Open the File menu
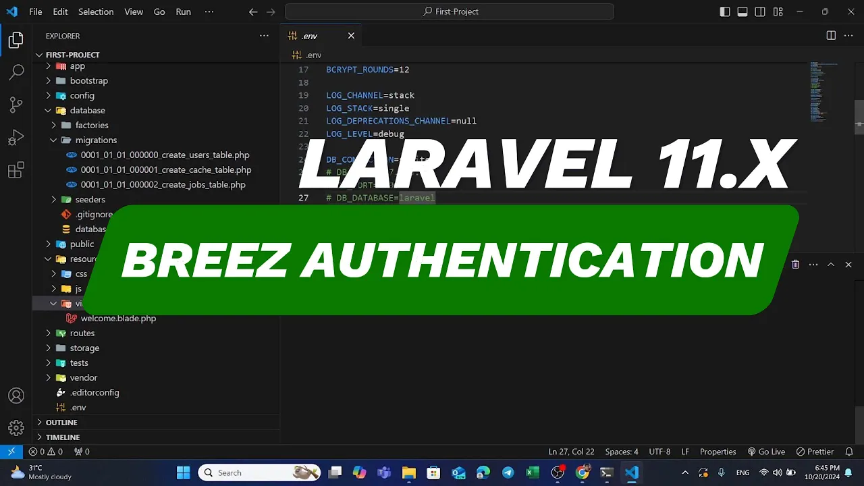Screen dimensions: 864x486 coord(36,11)
